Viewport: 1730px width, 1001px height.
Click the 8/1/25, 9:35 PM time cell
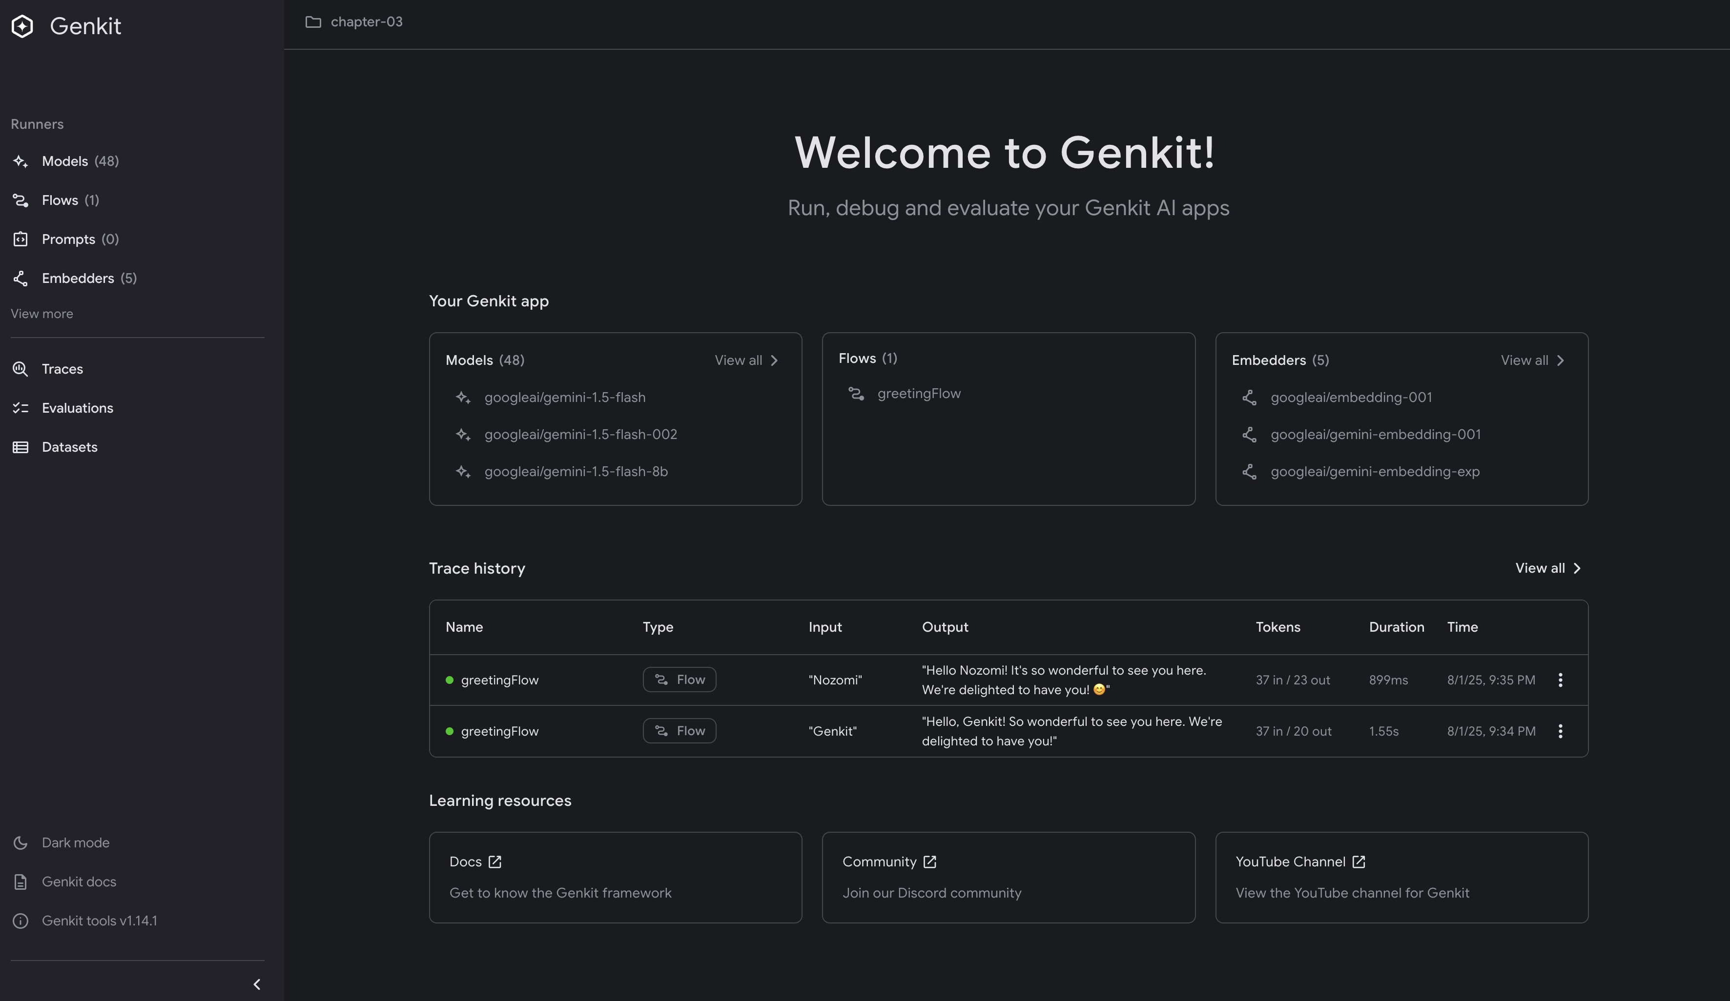click(x=1491, y=681)
